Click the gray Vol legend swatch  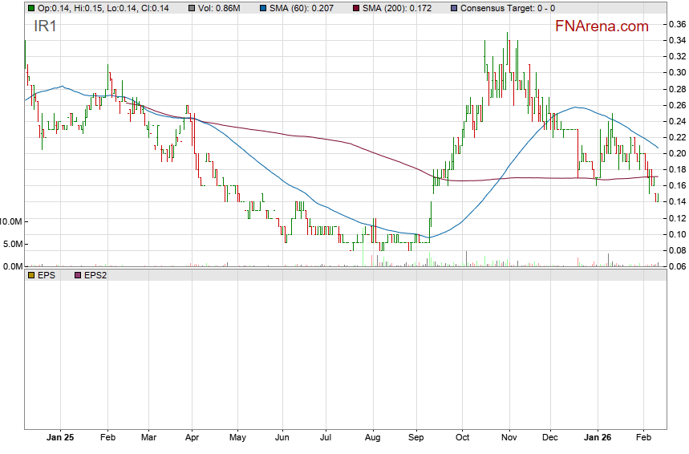click(x=191, y=7)
